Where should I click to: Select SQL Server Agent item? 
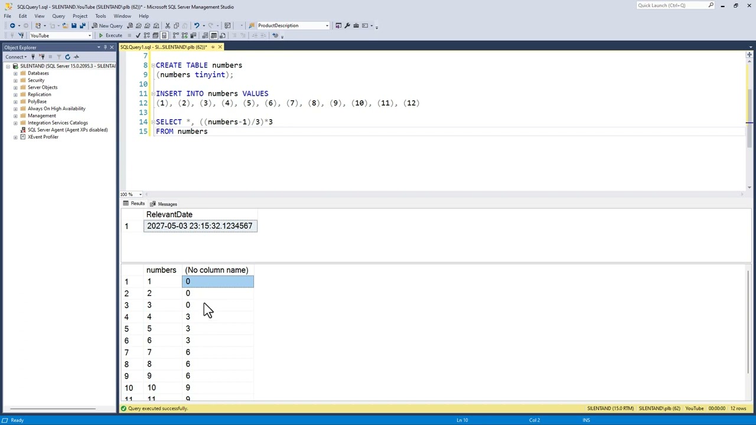point(67,130)
